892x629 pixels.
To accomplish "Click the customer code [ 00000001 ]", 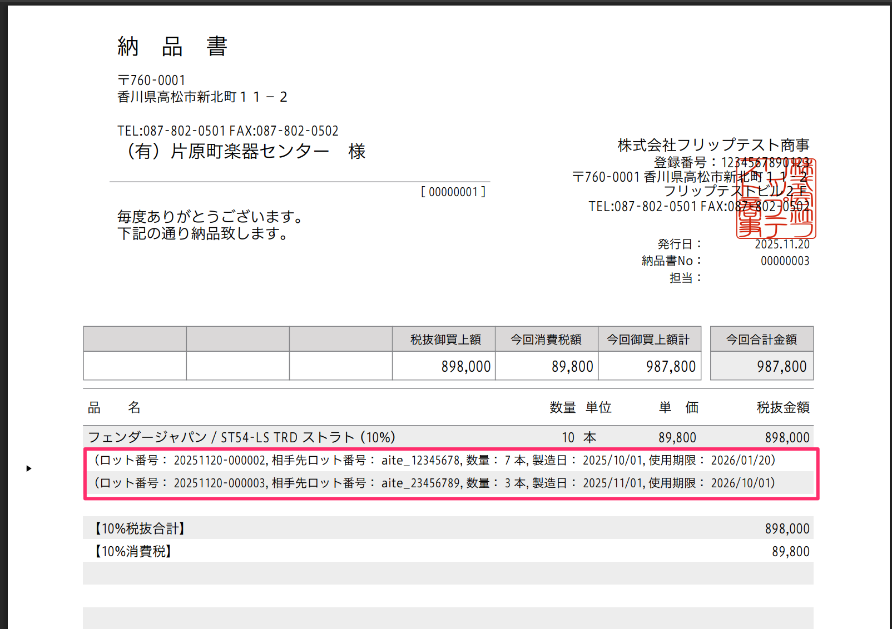I will pyautogui.click(x=453, y=192).
